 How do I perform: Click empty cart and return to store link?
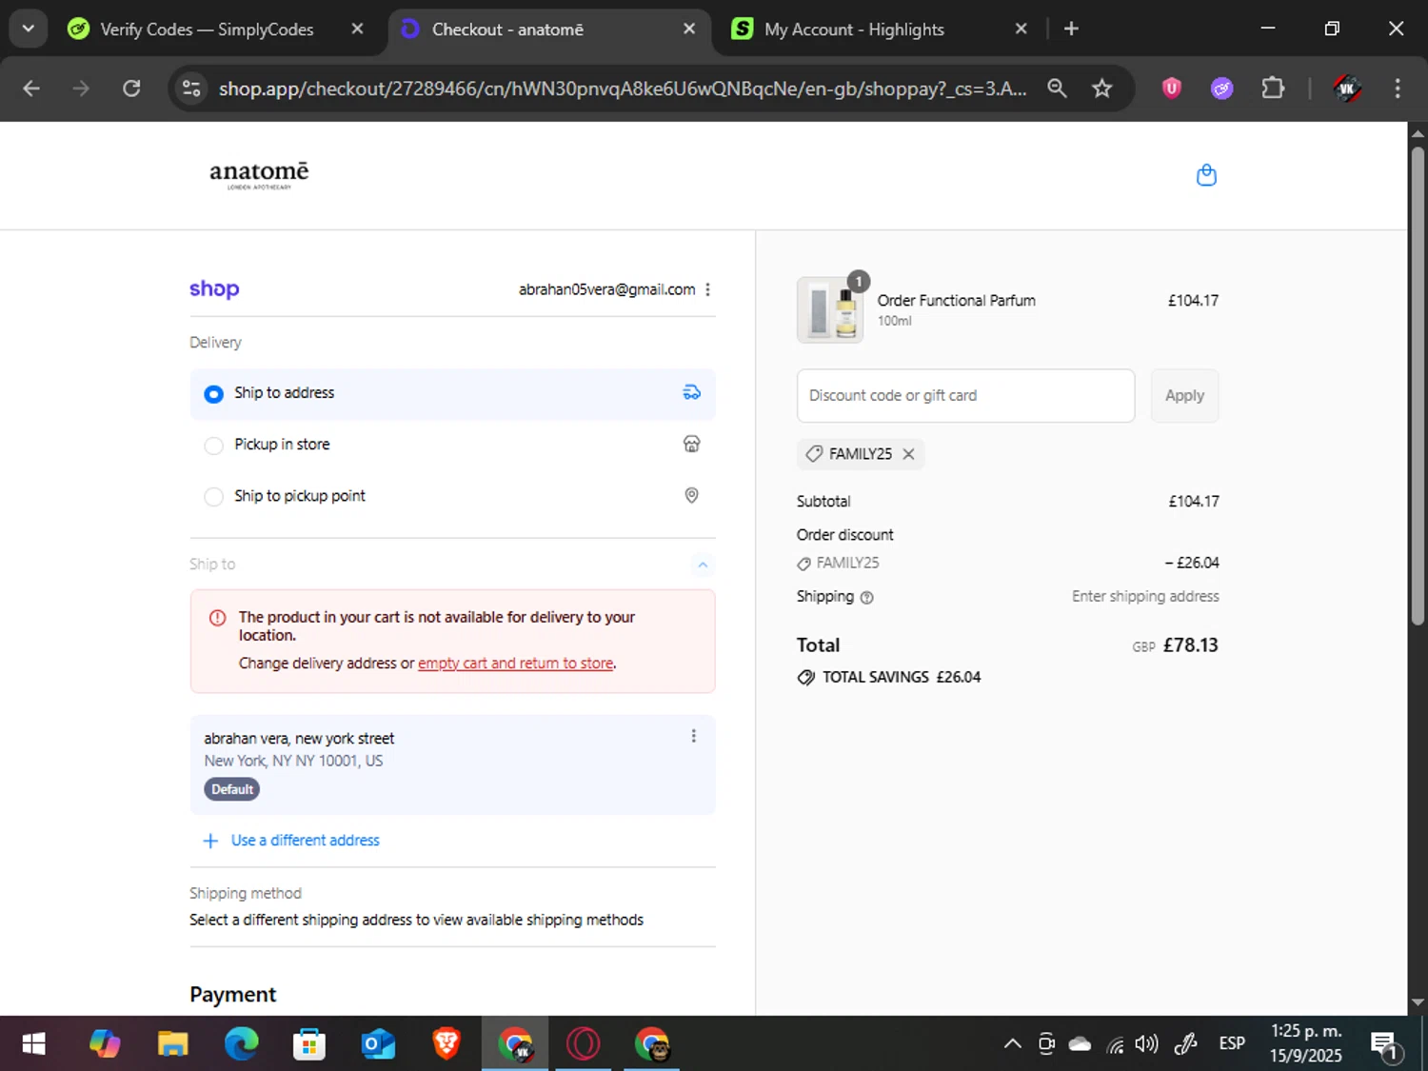pos(515,664)
